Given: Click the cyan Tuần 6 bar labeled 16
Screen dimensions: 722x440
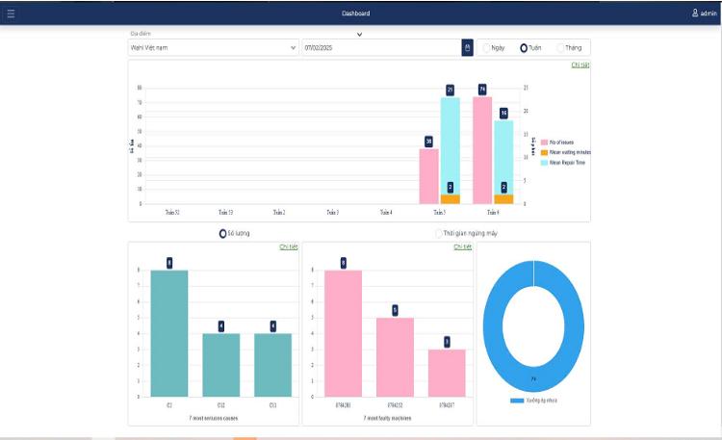Looking at the screenshot, I should tap(503, 158).
